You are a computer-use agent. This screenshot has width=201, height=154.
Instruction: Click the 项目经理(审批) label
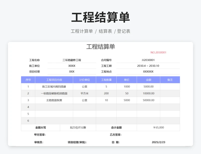[77, 142]
